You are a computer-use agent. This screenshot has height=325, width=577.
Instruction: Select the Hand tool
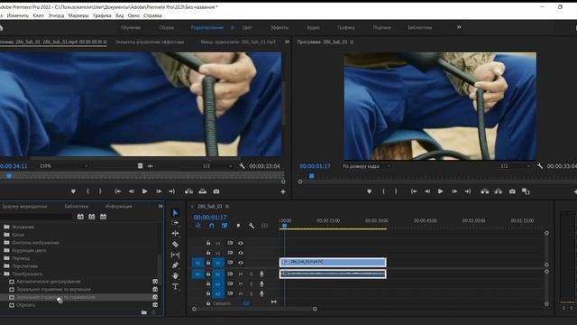click(175, 275)
